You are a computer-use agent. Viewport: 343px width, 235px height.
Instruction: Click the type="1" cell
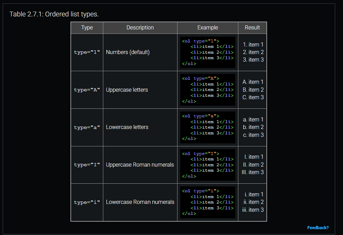pos(87,52)
